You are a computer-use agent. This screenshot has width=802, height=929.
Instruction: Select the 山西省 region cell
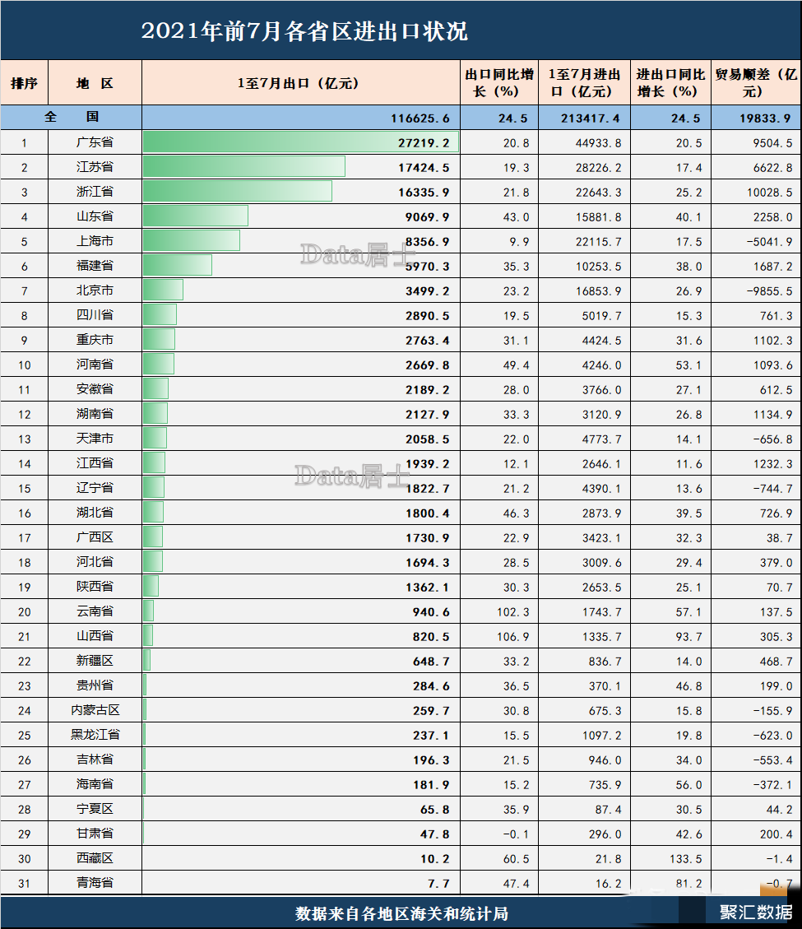tap(95, 636)
